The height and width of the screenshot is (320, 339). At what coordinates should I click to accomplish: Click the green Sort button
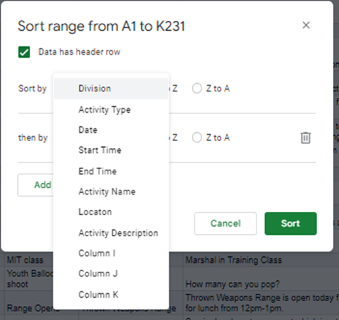click(291, 223)
